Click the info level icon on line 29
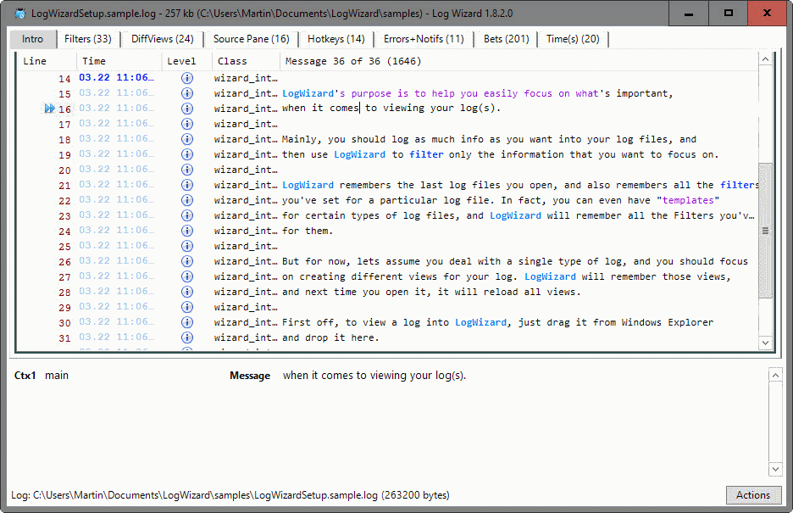 (187, 307)
